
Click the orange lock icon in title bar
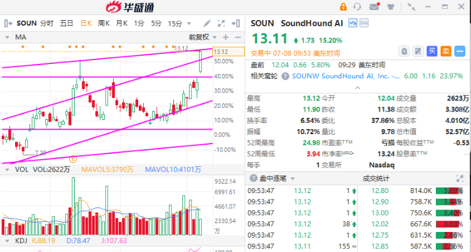coord(343,7)
